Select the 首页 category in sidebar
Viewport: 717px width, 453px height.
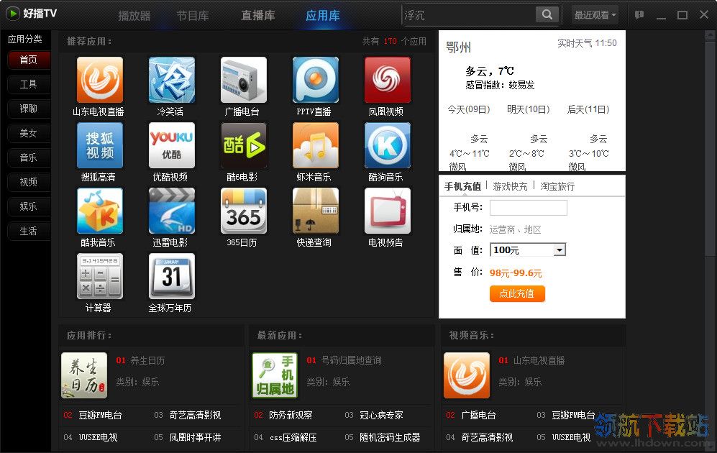(x=28, y=60)
